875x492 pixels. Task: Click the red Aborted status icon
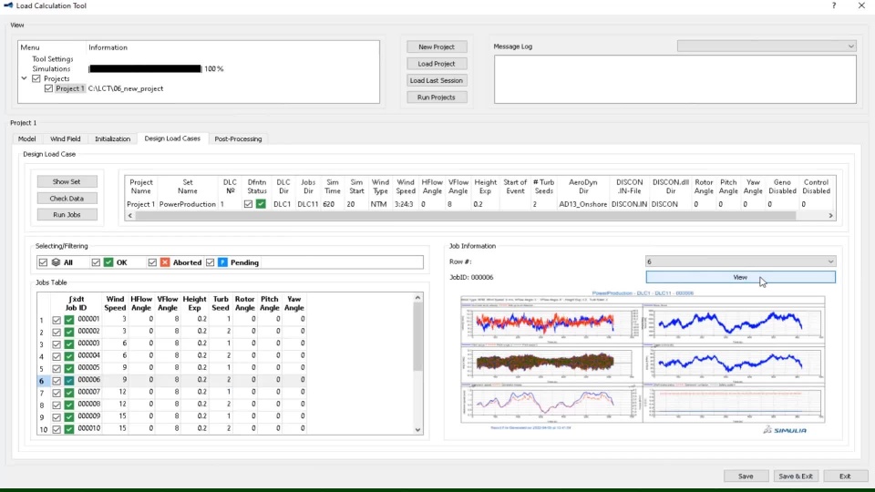[165, 262]
